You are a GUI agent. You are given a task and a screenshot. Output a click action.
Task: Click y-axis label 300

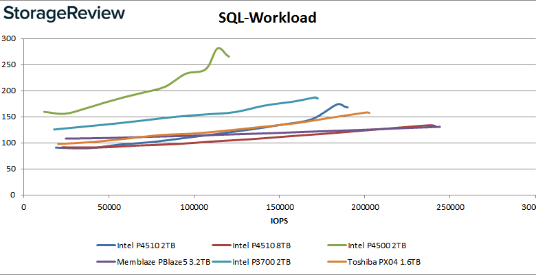(8, 38)
